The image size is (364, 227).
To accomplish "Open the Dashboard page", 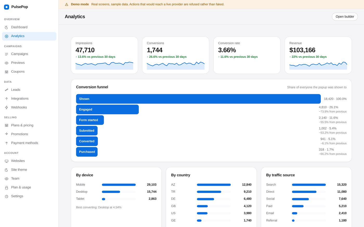I will click(29, 27).
